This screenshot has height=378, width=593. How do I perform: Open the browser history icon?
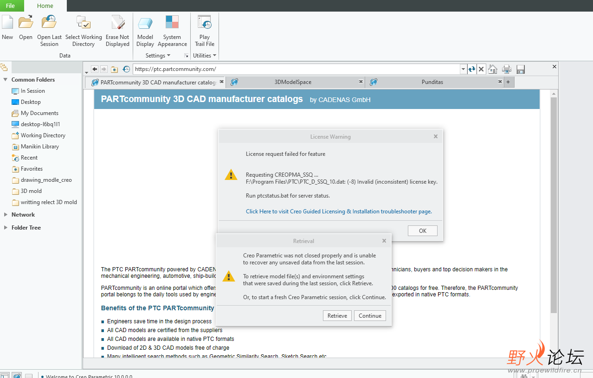pos(126,69)
